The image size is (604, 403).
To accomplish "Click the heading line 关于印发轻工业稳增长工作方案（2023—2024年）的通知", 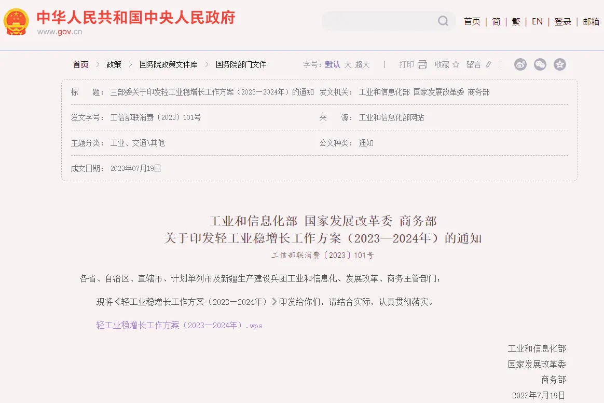I will click(323, 238).
